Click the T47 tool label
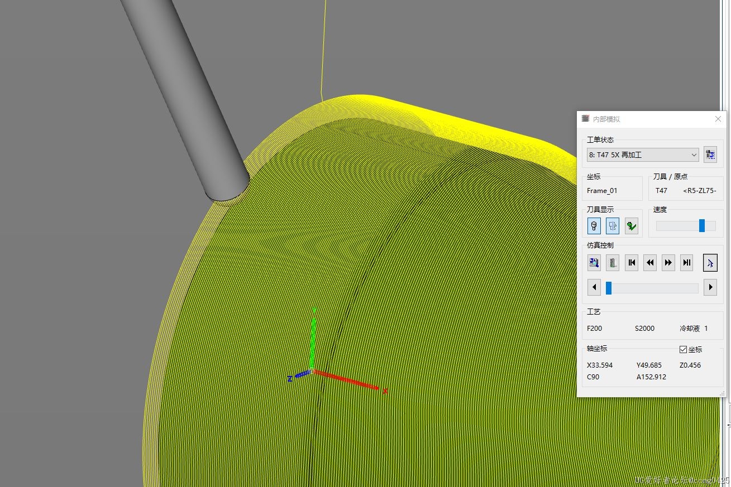731x487 pixels. 661,191
